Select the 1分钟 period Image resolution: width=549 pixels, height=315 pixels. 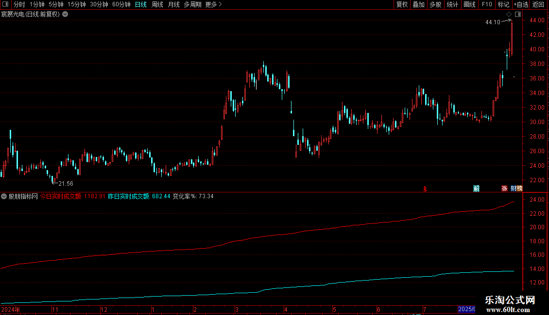pos(37,4)
